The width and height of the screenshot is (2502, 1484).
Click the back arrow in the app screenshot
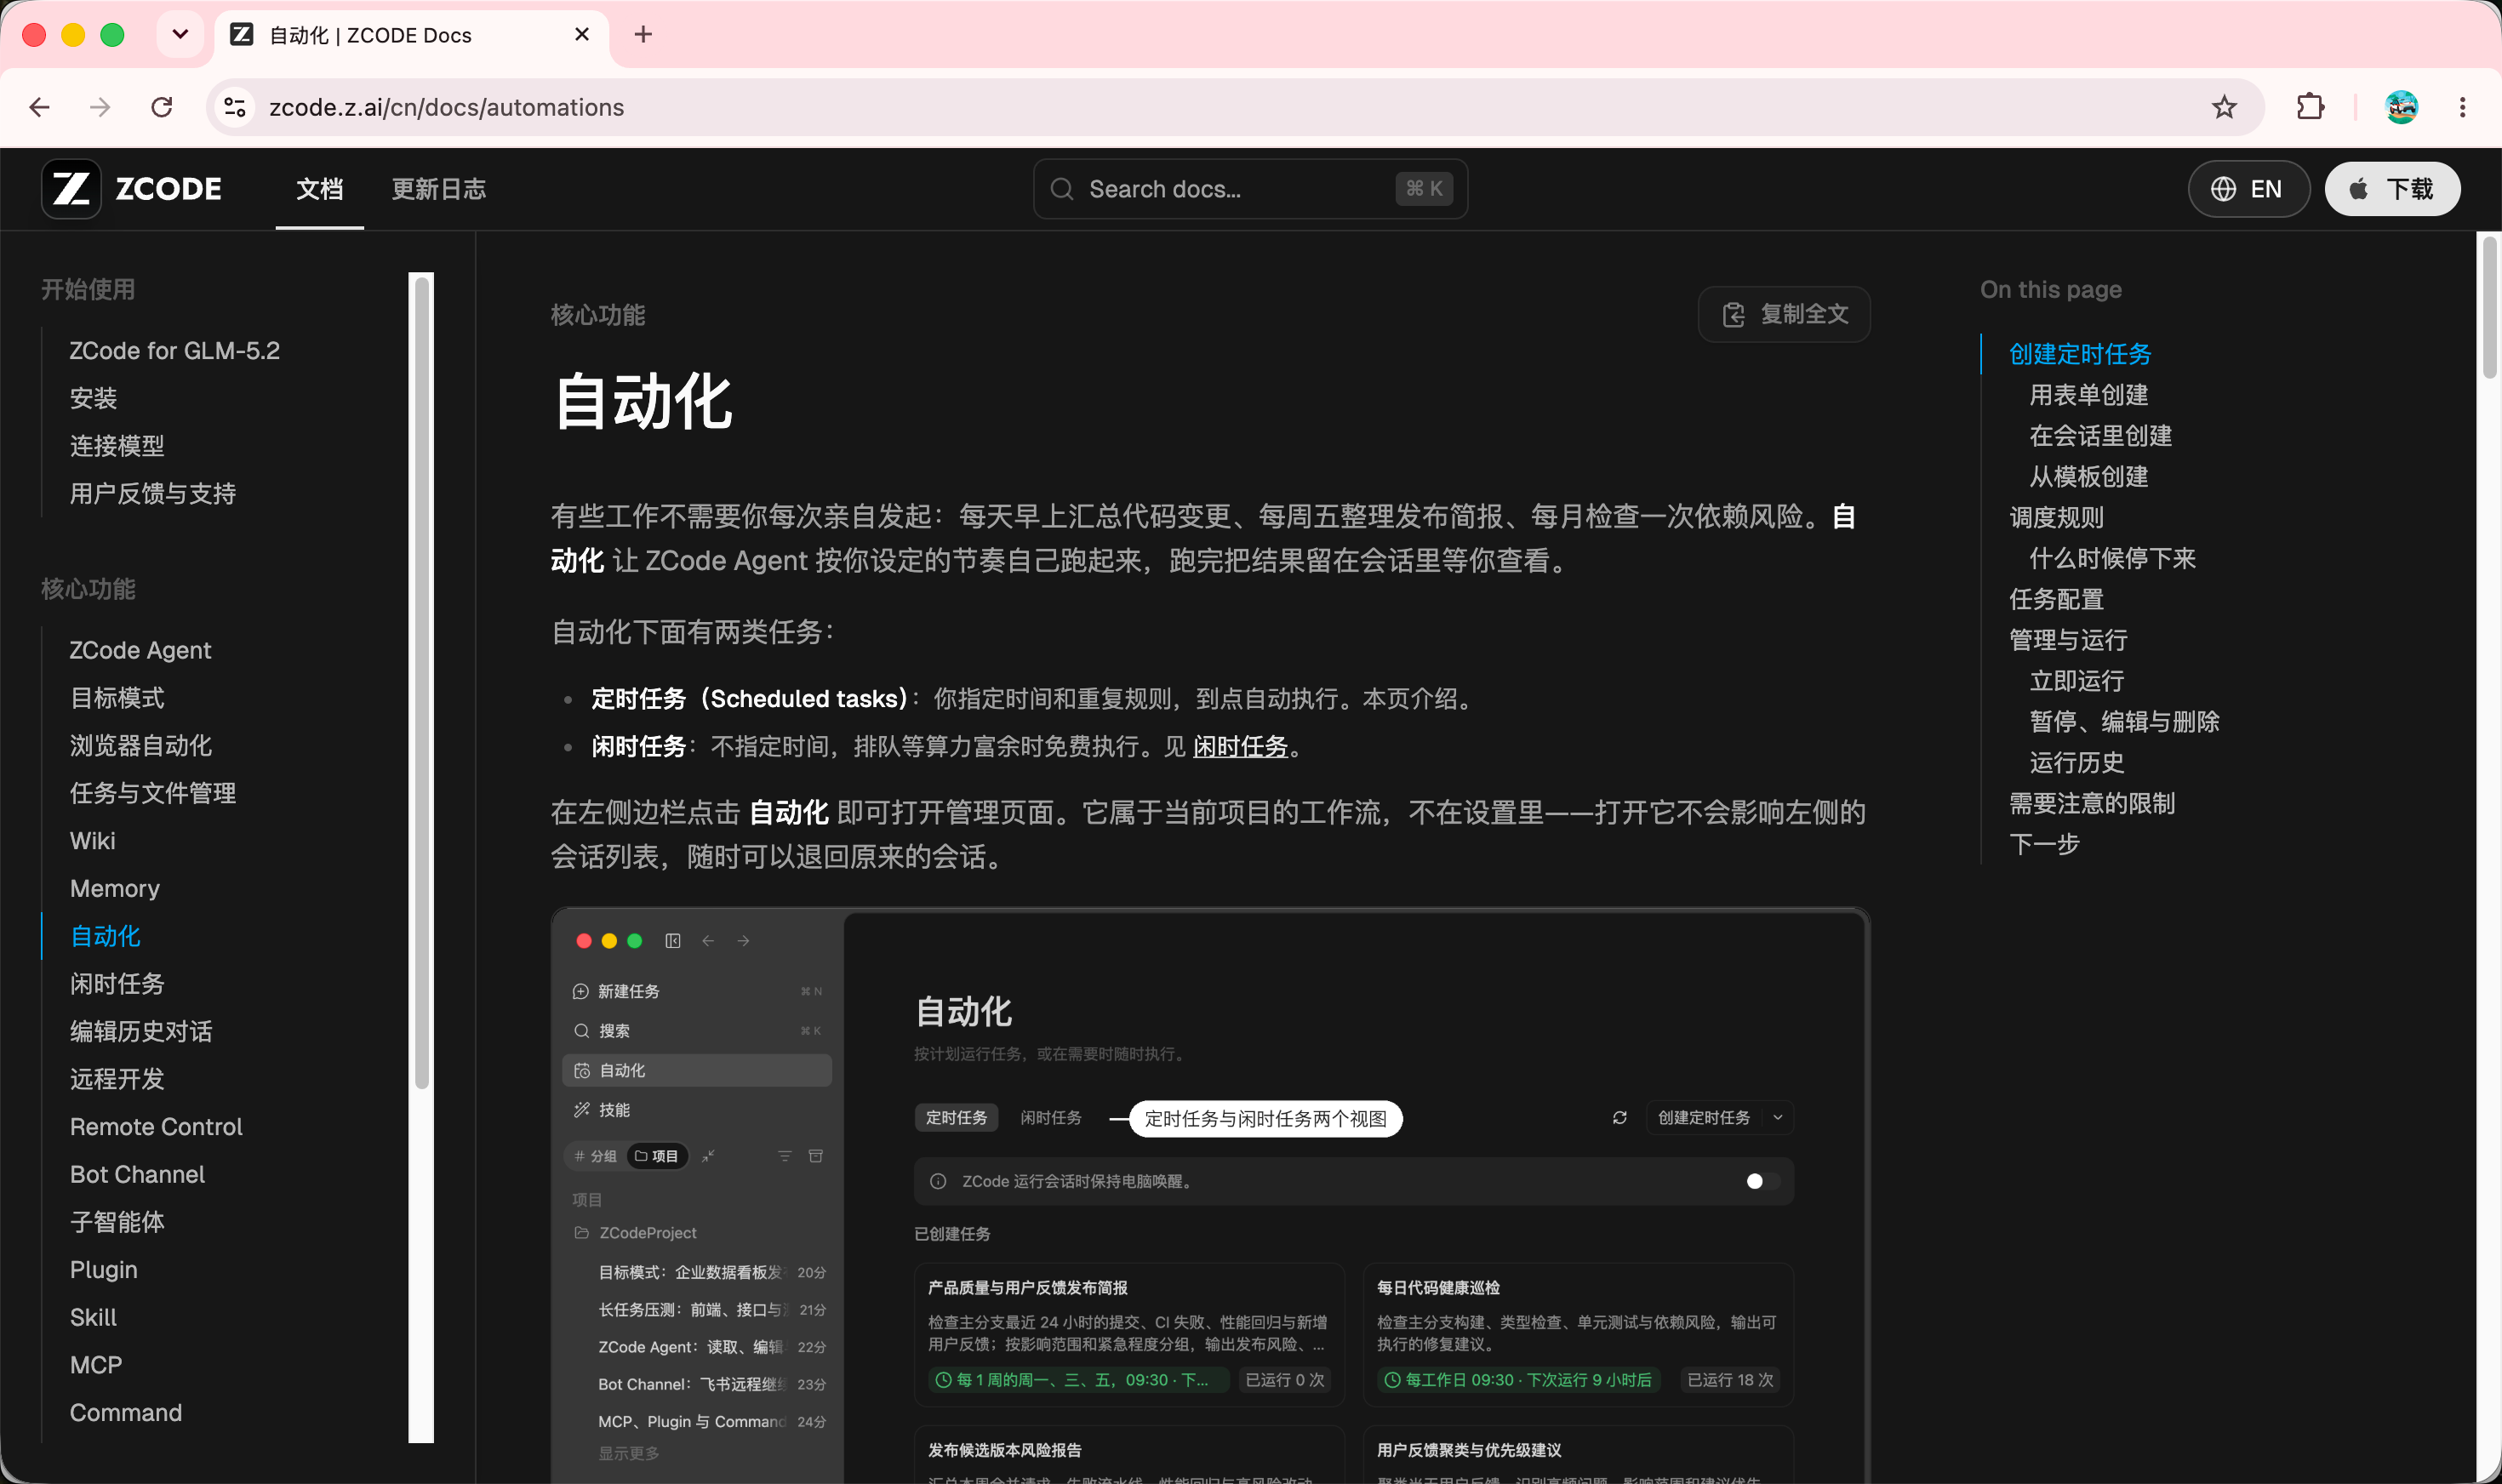pyautogui.click(x=708, y=941)
